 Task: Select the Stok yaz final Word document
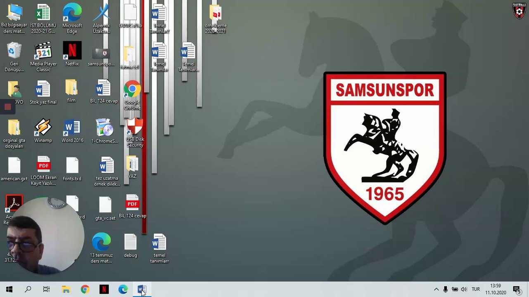click(x=43, y=93)
